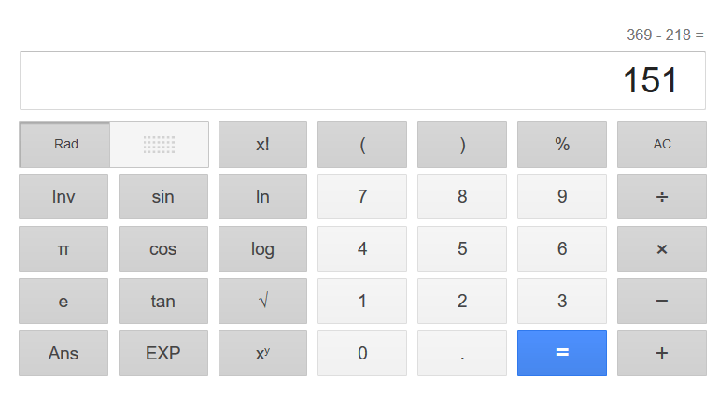Insert previous answer with Ans

click(x=63, y=353)
